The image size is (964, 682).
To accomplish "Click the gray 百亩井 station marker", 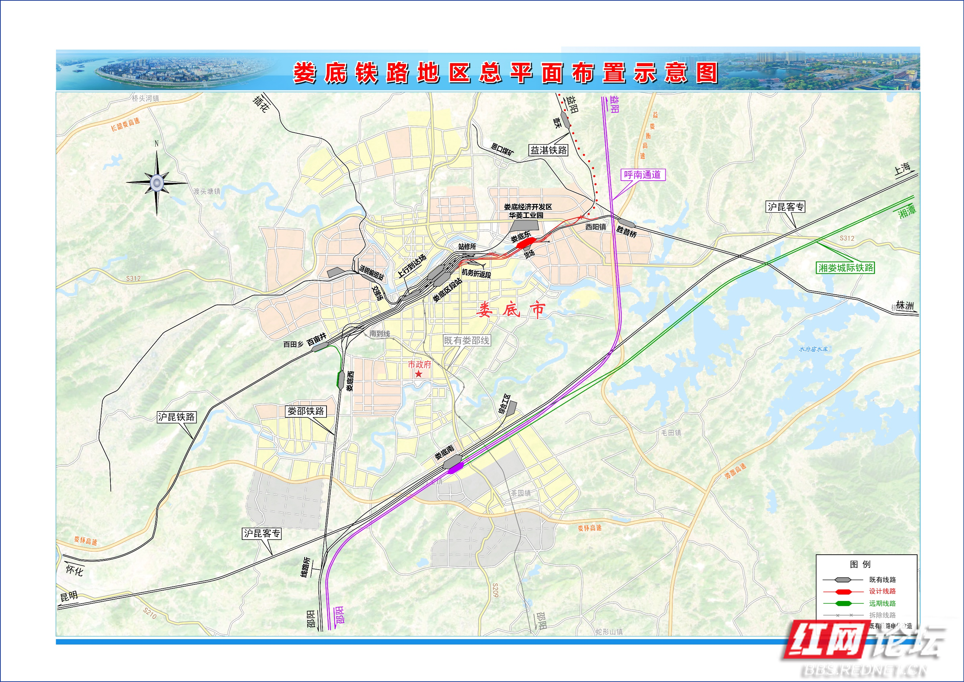I will [x=320, y=346].
